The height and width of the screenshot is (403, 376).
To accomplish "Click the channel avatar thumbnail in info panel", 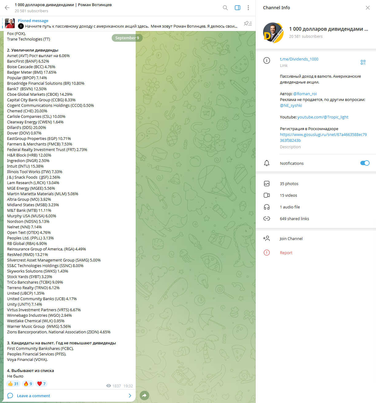I will point(273,33).
